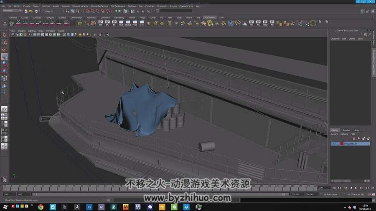Open the Channels menu in channel box
This screenshot has height=211, width=376.
[x=335, y=39]
